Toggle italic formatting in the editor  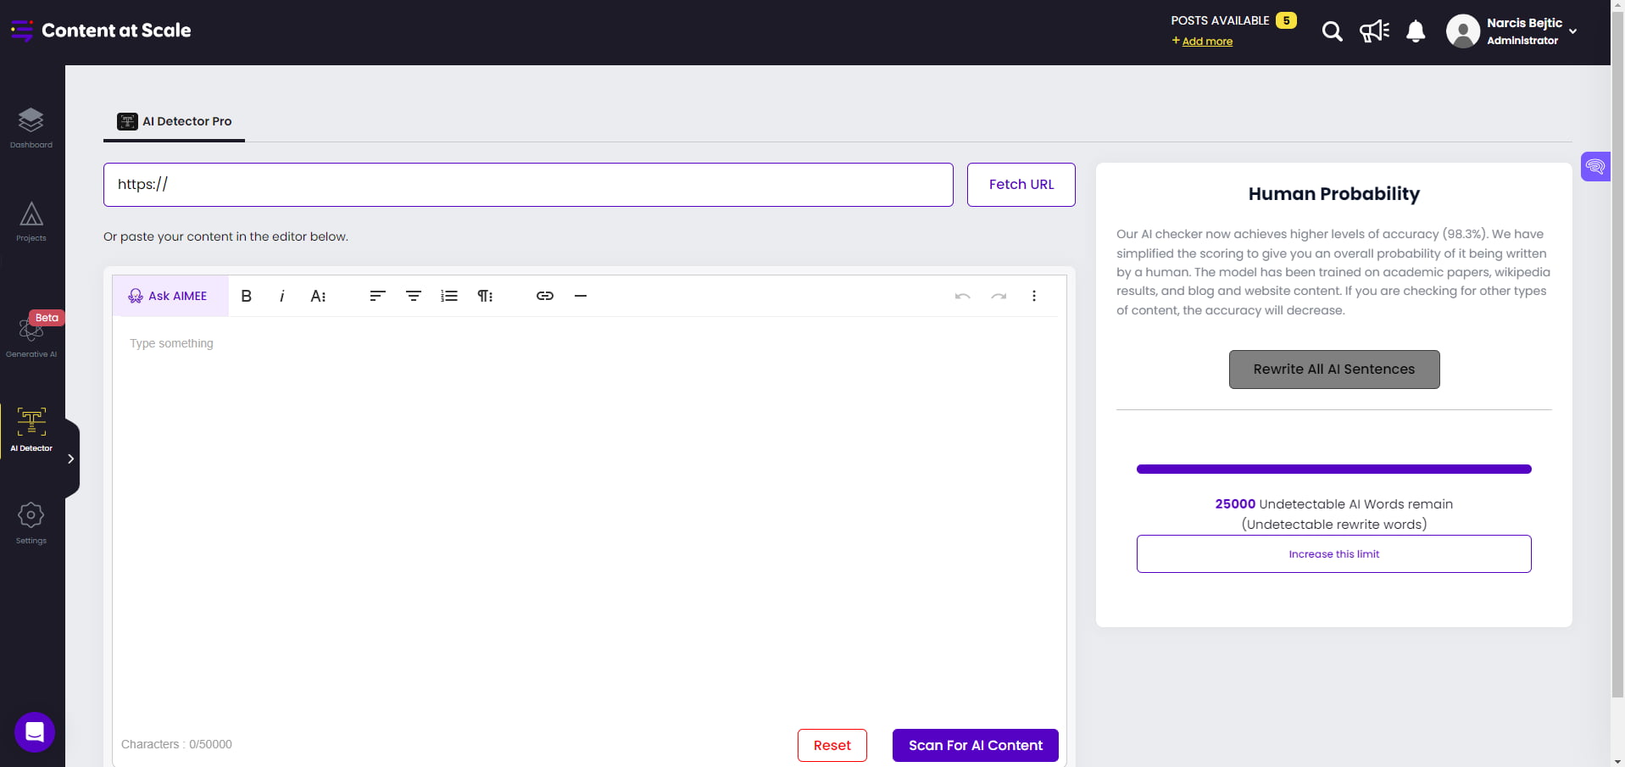pyautogui.click(x=281, y=296)
